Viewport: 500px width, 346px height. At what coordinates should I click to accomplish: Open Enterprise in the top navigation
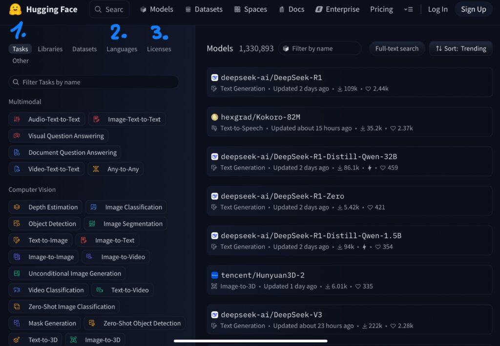point(337,9)
